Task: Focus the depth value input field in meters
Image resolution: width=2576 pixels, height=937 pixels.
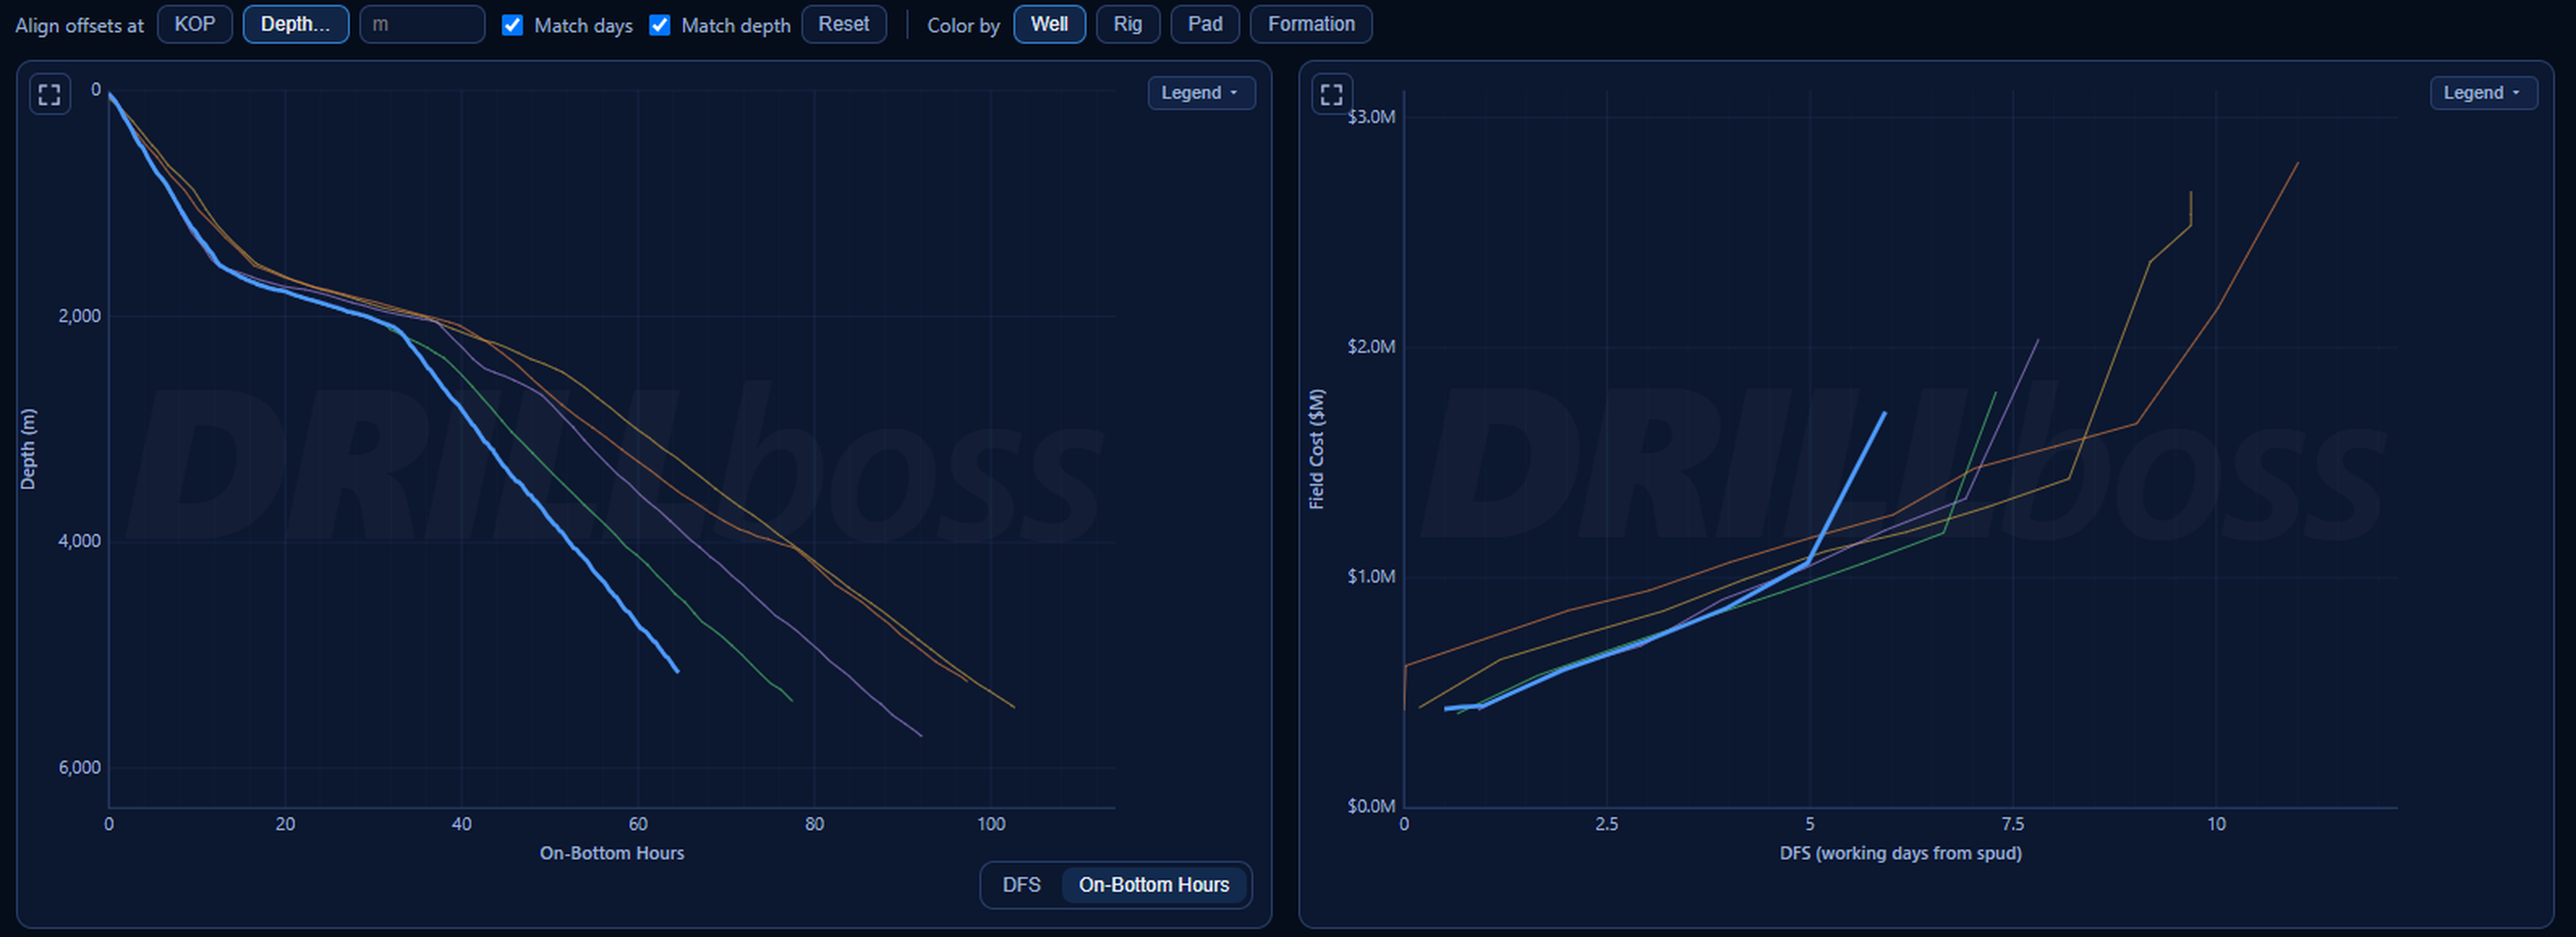Action: click(x=422, y=24)
